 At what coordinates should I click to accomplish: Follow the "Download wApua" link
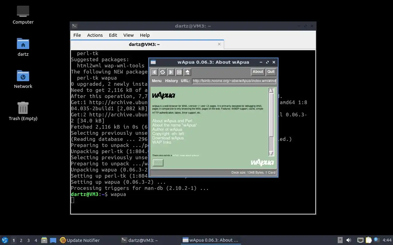coord(168,138)
